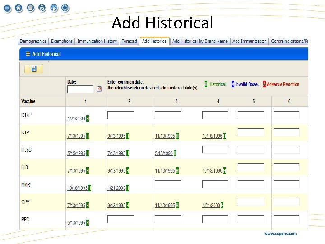Click the red Adverse Reaction legend icon
The image size is (325, 244).
[264, 84]
